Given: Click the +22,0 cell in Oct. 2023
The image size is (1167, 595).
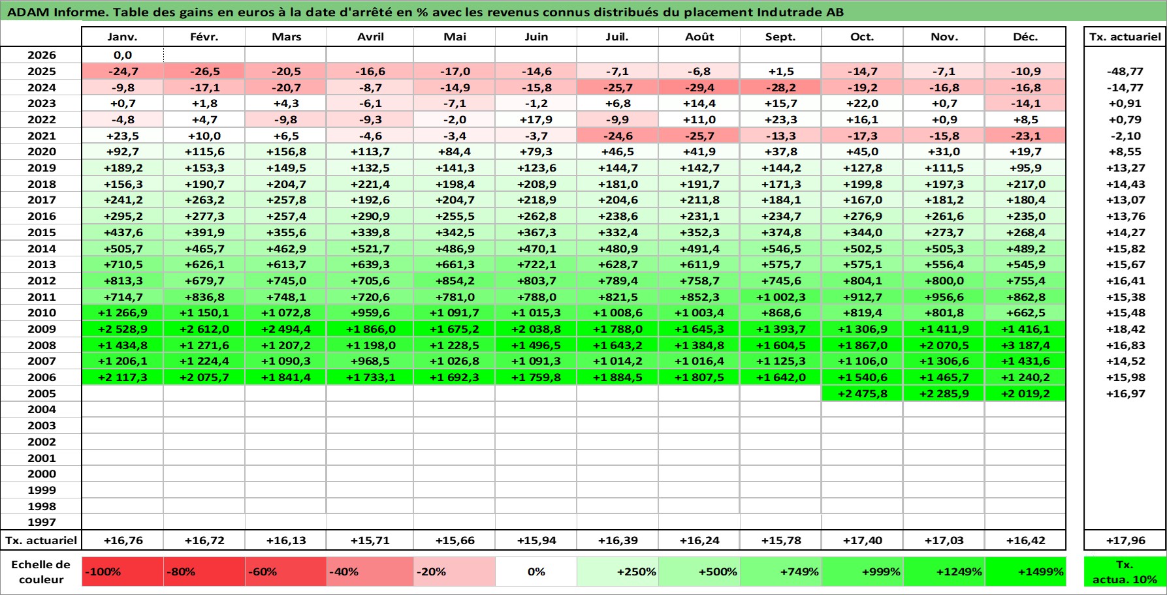Looking at the screenshot, I should pos(863,103).
